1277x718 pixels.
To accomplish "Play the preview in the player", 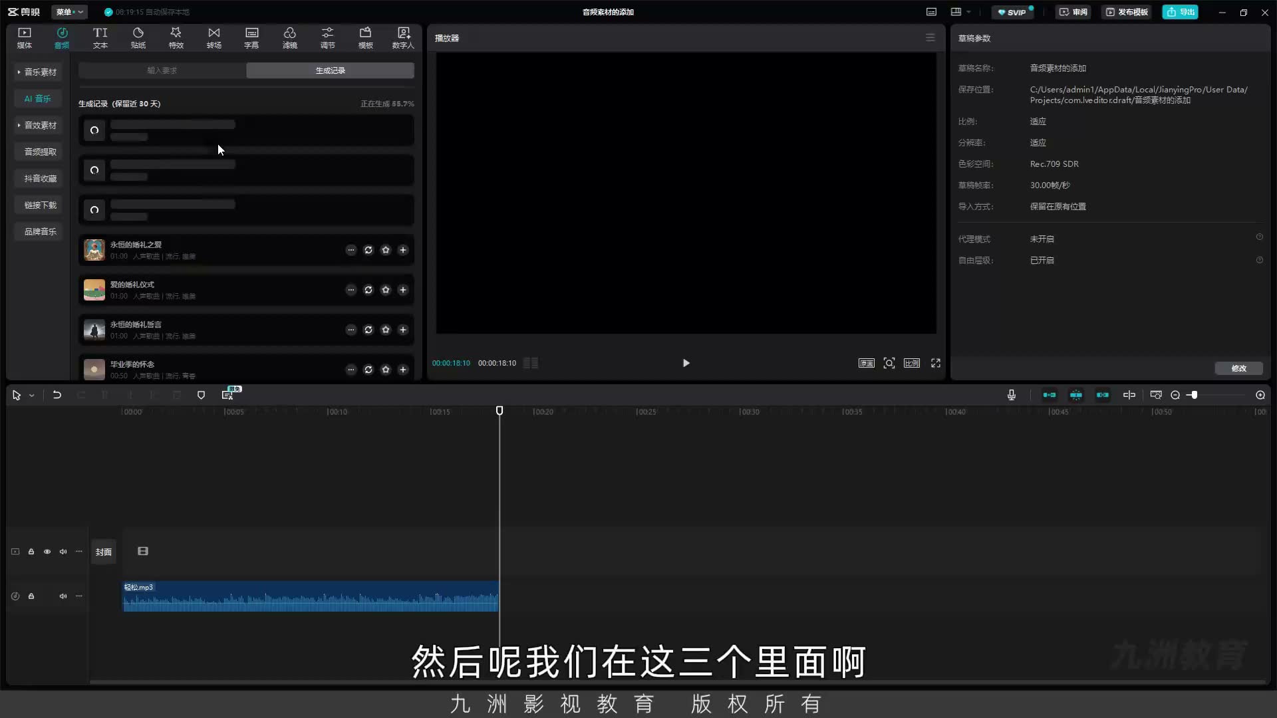I will click(686, 363).
